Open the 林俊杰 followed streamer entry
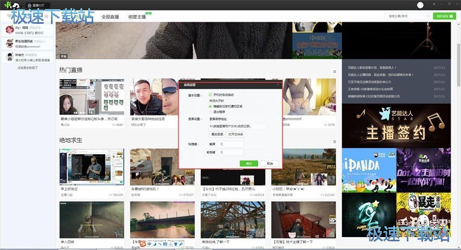The height and width of the screenshot is (250, 461). coord(28,57)
